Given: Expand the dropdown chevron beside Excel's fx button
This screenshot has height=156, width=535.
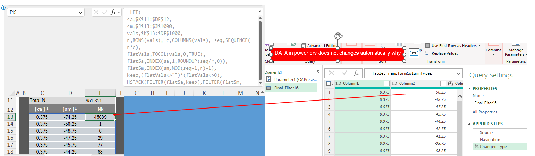Looking at the screenshot, I should [119, 12].
